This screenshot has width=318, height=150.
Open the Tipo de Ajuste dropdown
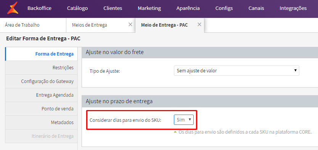pyautogui.click(x=236, y=71)
